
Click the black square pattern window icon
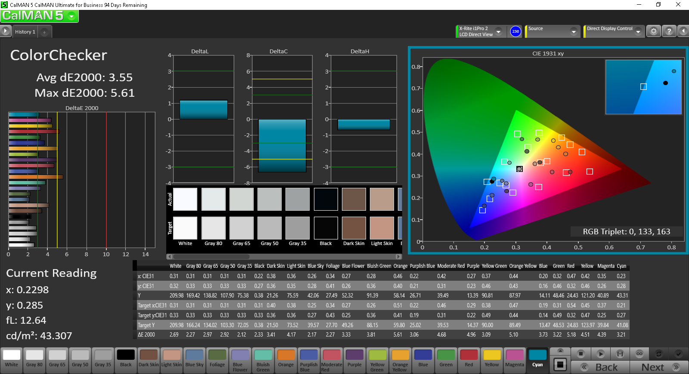[560, 365]
